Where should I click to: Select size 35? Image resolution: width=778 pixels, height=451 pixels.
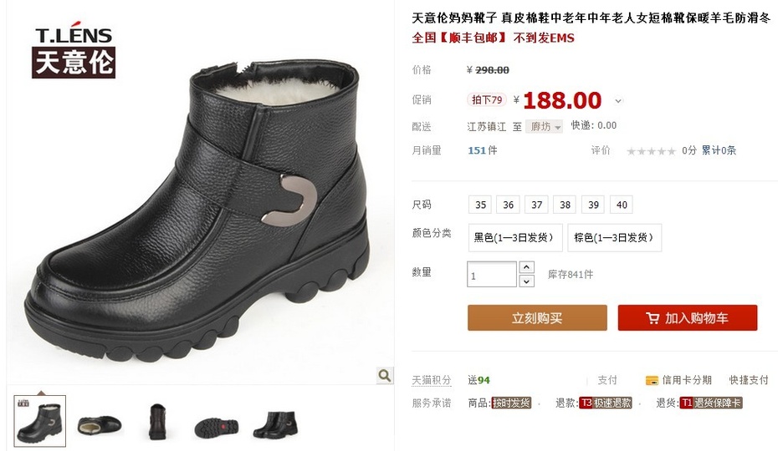coord(480,205)
